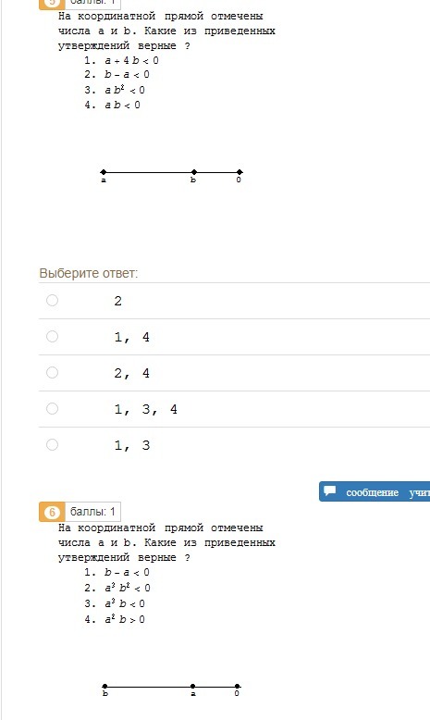Open the сообщение учителю message button
The height and width of the screenshot is (720, 430).
tap(375, 491)
